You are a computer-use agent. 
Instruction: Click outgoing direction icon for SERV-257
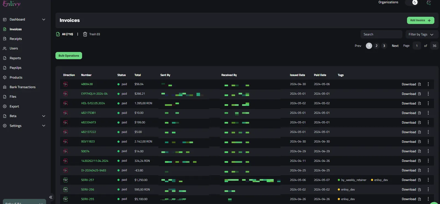point(65,180)
